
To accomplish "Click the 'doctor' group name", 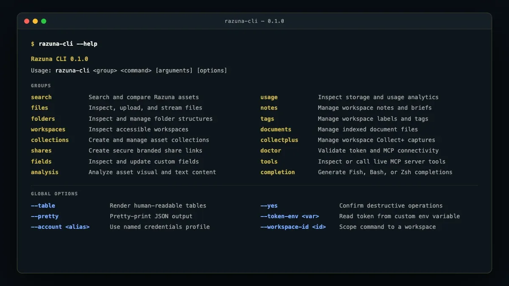I will point(271,151).
